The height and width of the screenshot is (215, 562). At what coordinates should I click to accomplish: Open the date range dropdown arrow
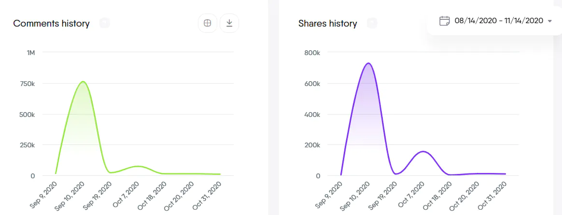pos(550,21)
